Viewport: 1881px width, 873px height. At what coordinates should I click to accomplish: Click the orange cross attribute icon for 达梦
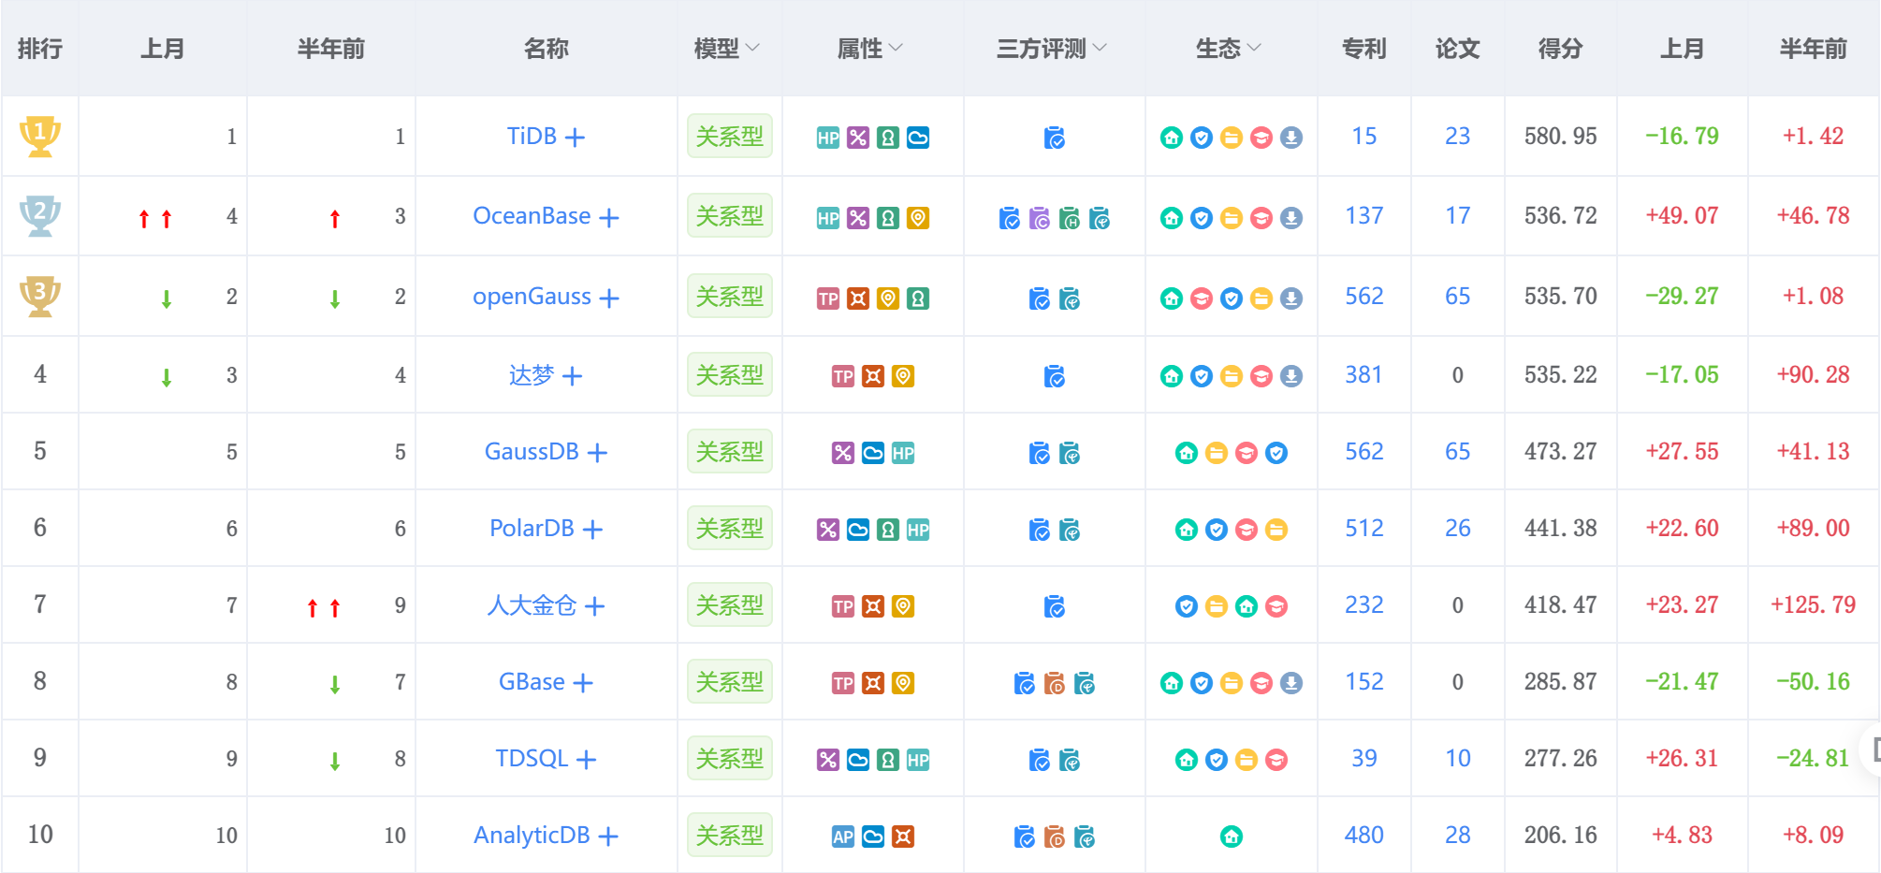(x=873, y=377)
